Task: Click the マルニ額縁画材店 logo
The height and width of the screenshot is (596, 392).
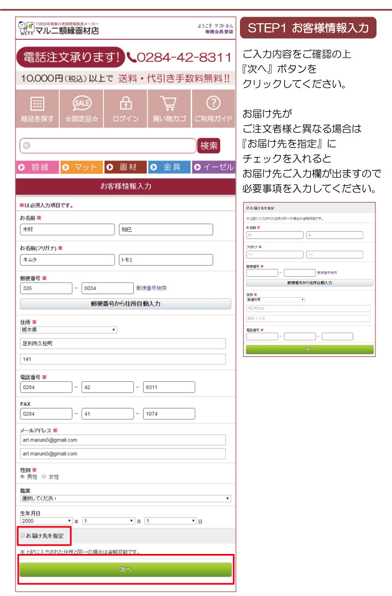Action: click(x=59, y=28)
